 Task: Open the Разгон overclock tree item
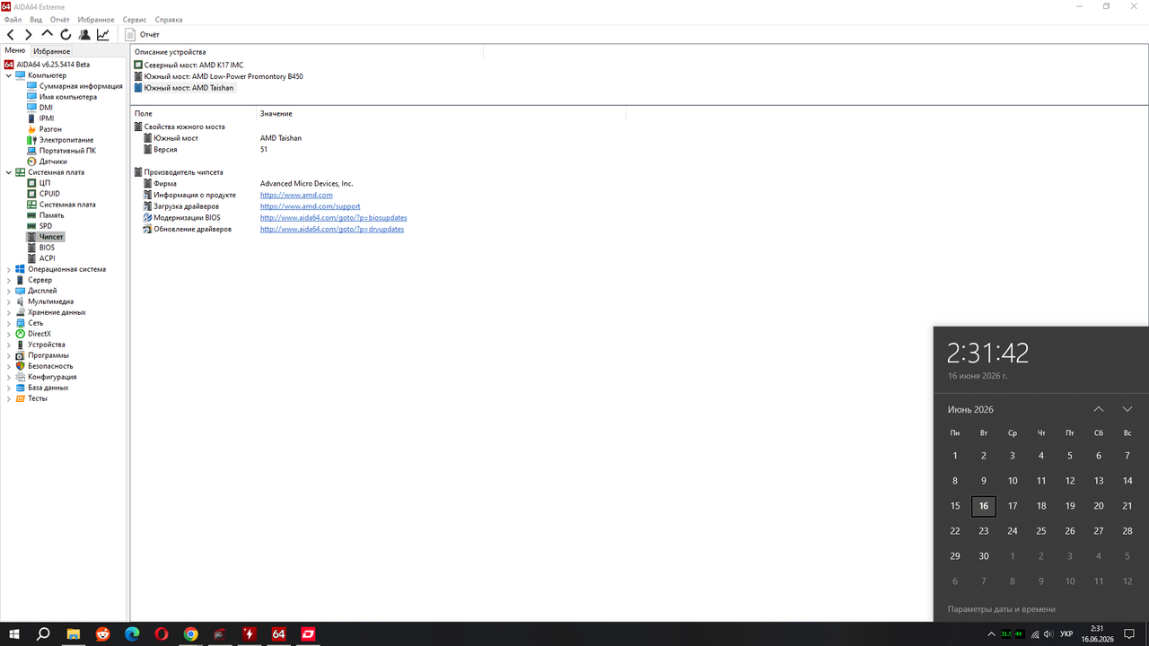click(50, 129)
